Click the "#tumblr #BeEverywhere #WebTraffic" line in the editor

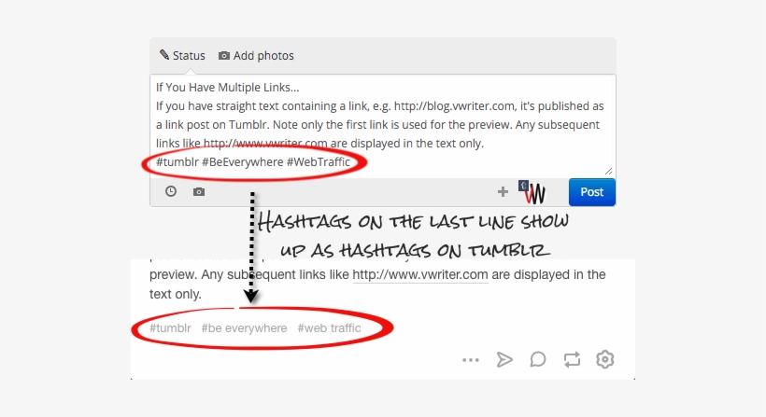pyautogui.click(x=253, y=162)
